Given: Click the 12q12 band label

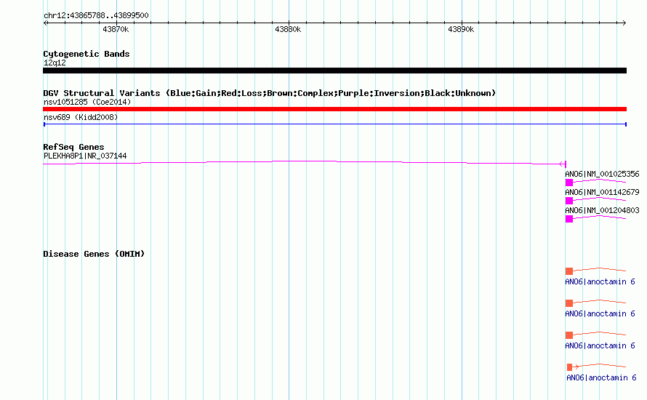Looking at the screenshot, I should coord(55,63).
